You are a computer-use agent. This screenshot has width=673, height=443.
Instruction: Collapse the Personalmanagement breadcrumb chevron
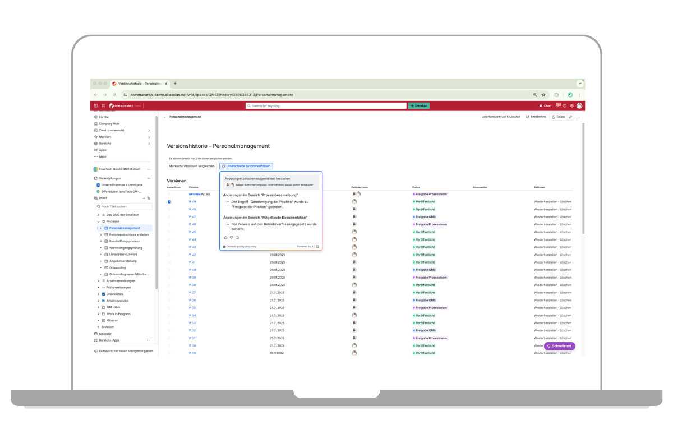click(x=164, y=117)
